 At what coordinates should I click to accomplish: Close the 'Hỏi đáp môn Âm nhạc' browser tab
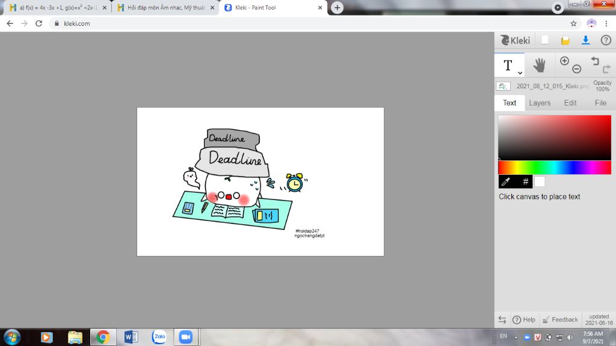point(212,7)
